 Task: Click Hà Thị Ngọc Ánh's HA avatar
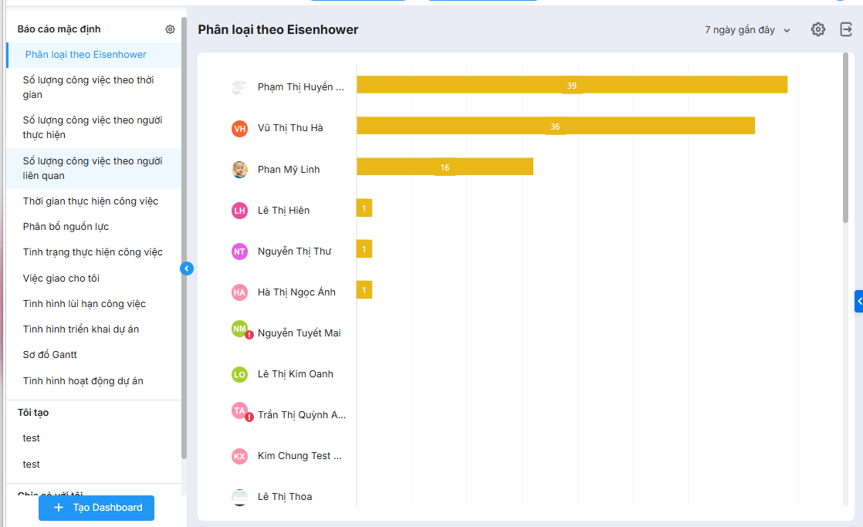[x=239, y=292]
